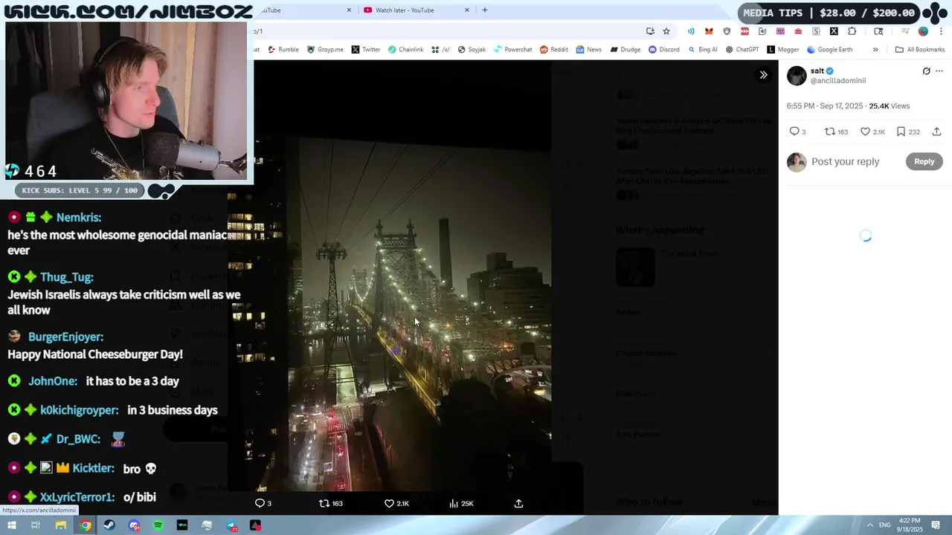Click the 'Post your reply' input field
The width and height of the screenshot is (952, 535).
846,161
